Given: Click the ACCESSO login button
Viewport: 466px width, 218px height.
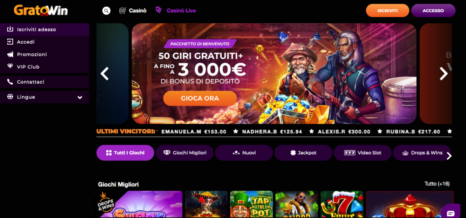Looking at the screenshot, I should pyautogui.click(x=433, y=10).
